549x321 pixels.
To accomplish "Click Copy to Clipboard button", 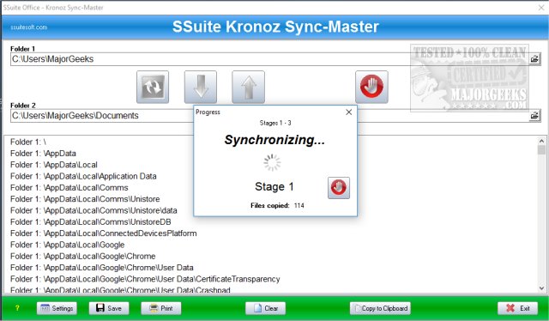I will (x=380, y=308).
